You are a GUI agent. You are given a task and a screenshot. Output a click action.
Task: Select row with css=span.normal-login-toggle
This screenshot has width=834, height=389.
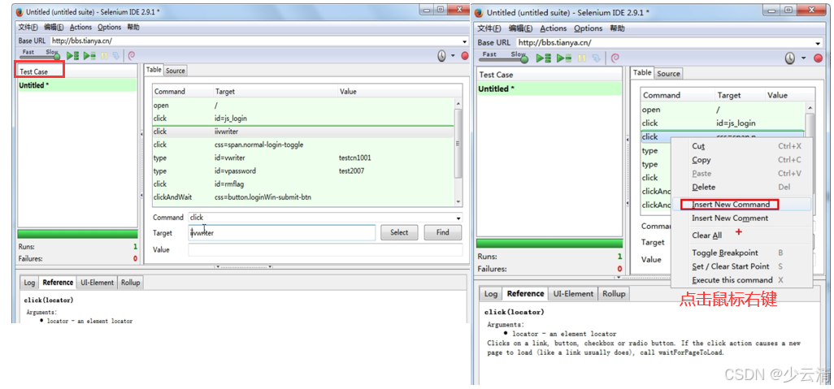pos(303,145)
